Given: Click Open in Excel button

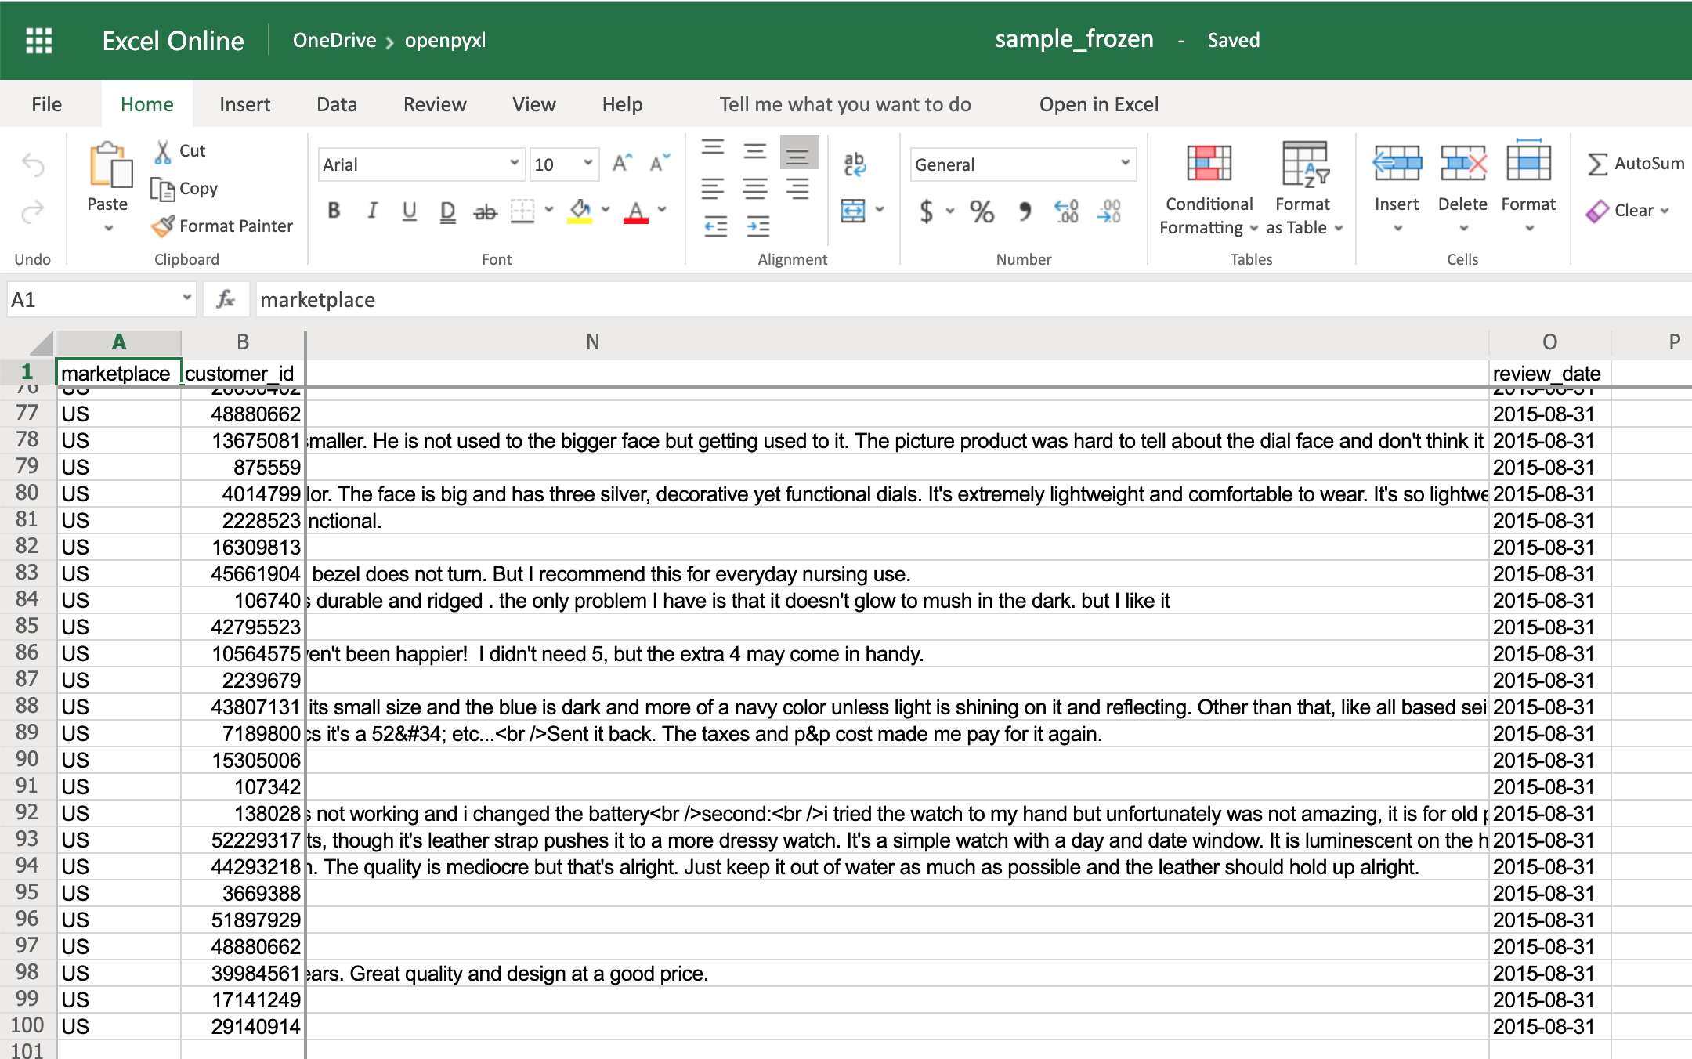Looking at the screenshot, I should [x=1097, y=105].
